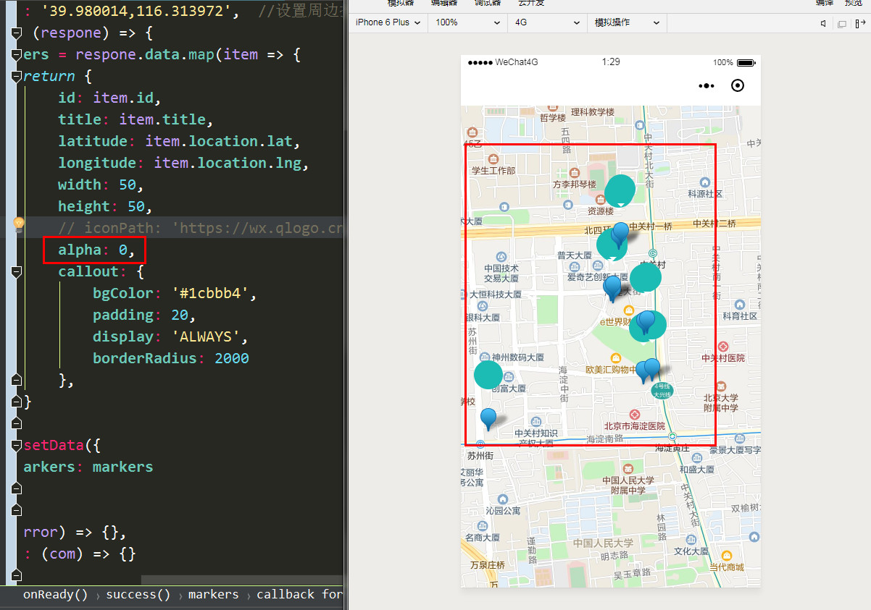Click the editor horizontal scrollbar
Viewport: 871px width, 610px height.
(241, 580)
